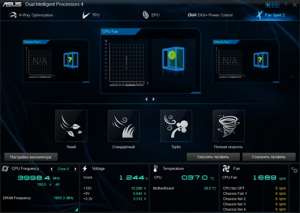Click the CPU Fan card title
Viewport: 300px width, 213px height.
click(x=110, y=31)
